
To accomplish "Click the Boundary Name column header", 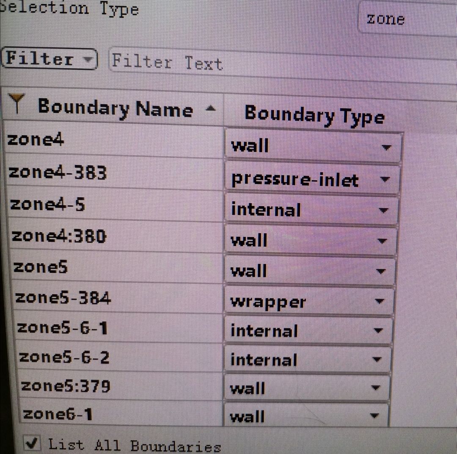I will point(115,108).
